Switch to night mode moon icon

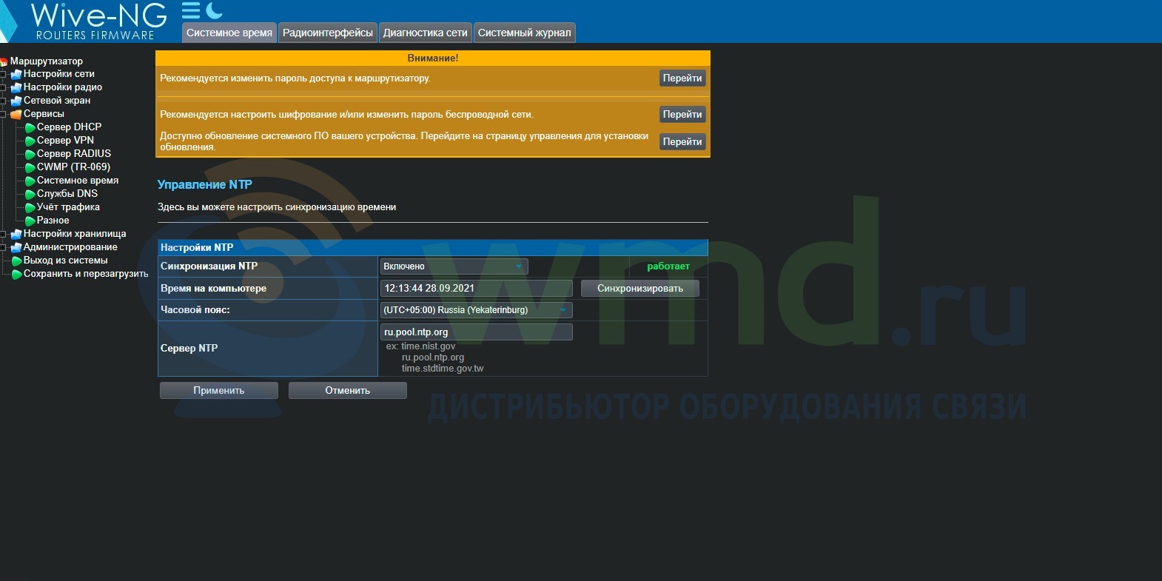click(x=215, y=10)
